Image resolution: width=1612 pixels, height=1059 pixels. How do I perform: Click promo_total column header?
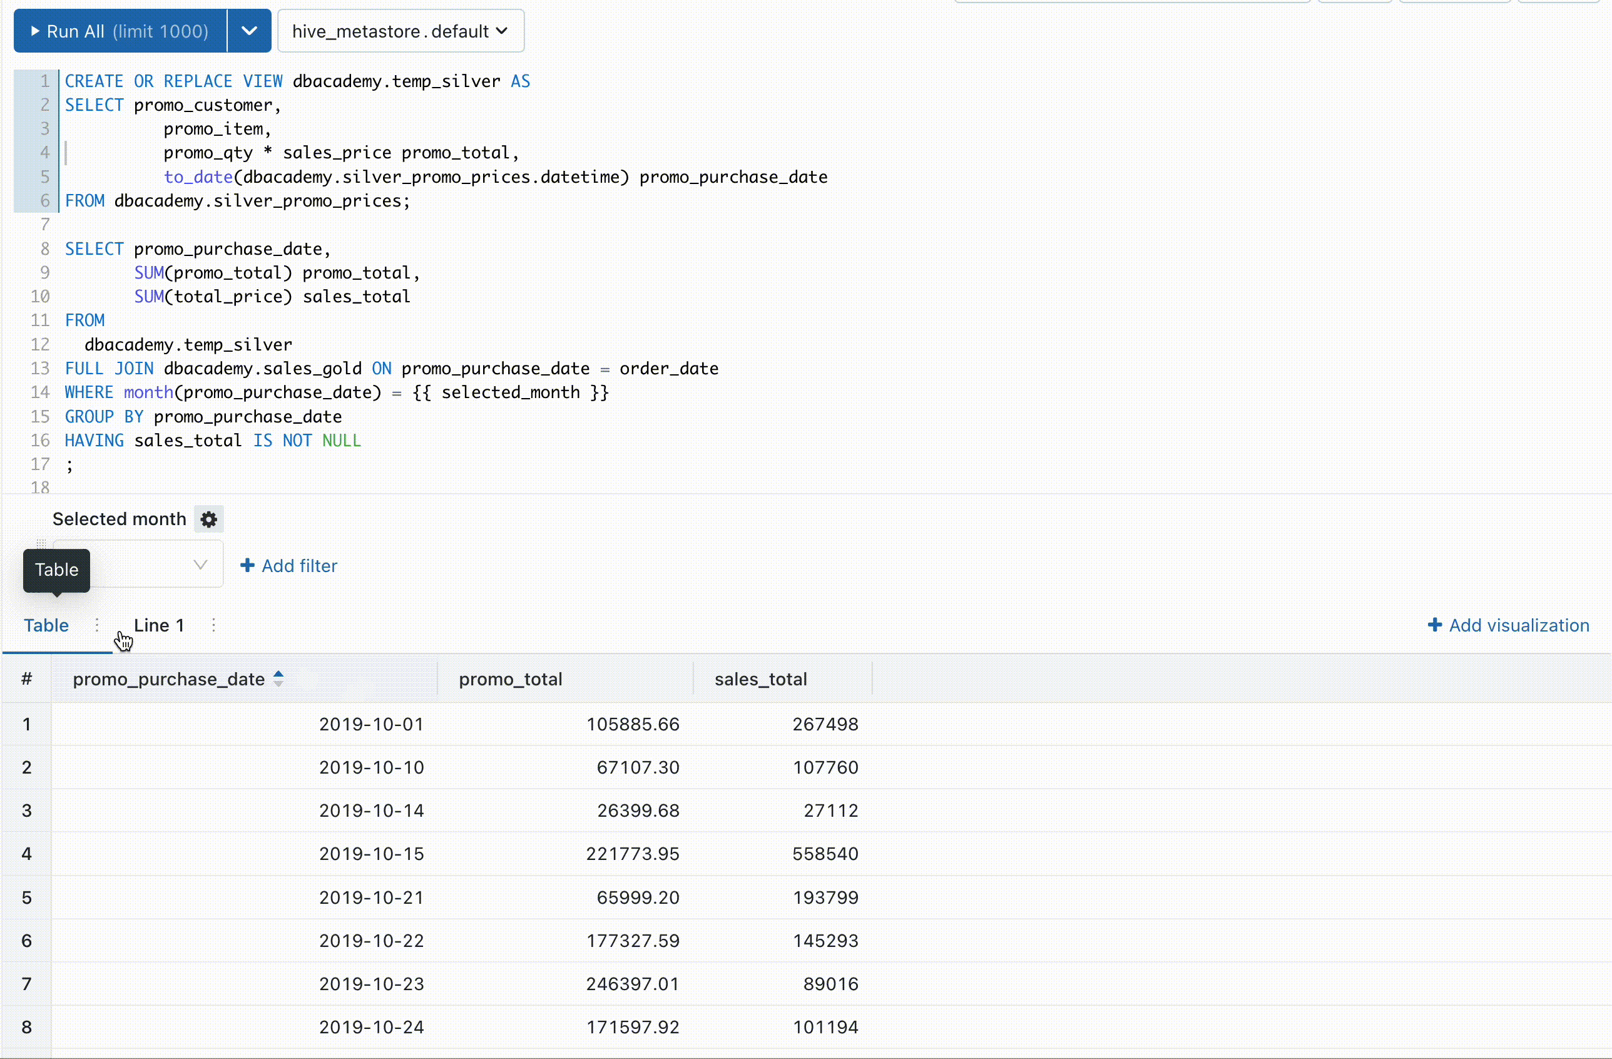pyautogui.click(x=510, y=679)
